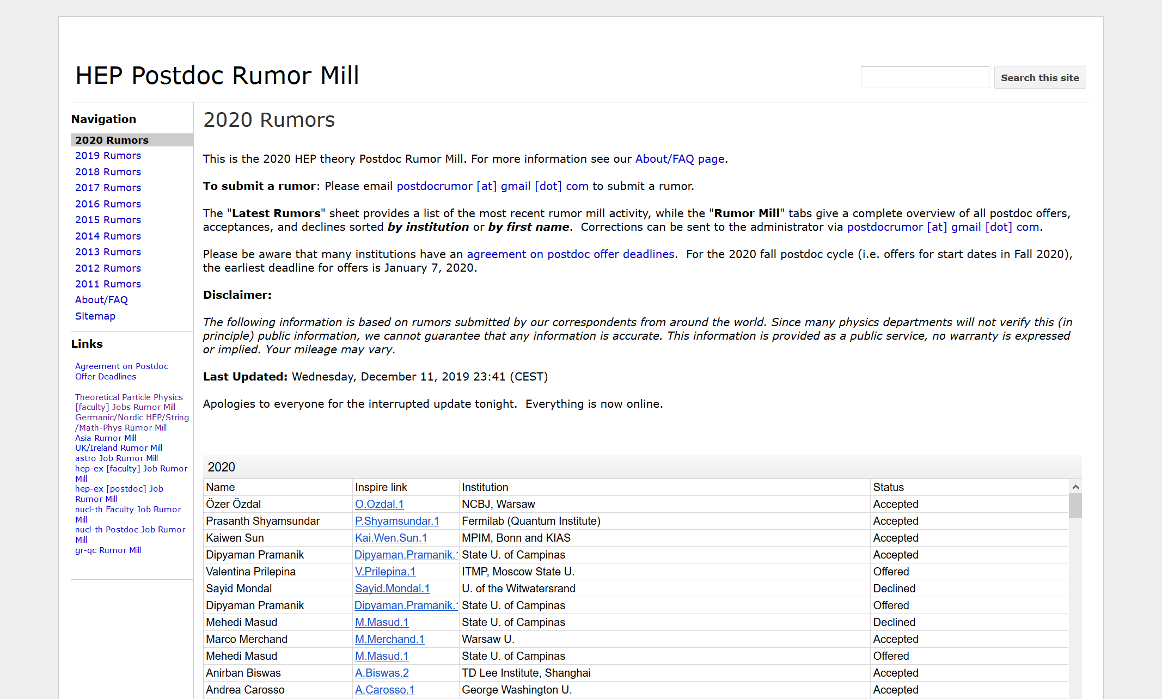Select the cell 'MPIM, Bonn and KIAS'
The height and width of the screenshot is (699, 1162).
(664, 538)
